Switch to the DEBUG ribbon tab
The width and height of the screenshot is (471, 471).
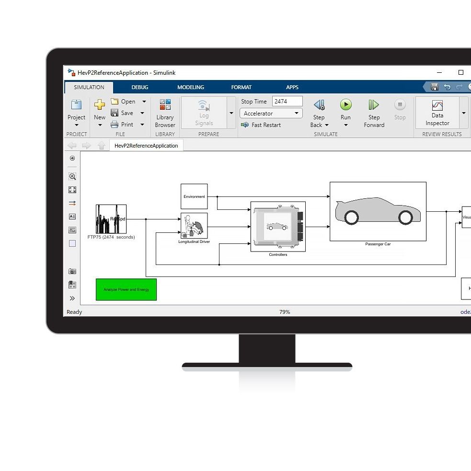pos(139,87)
